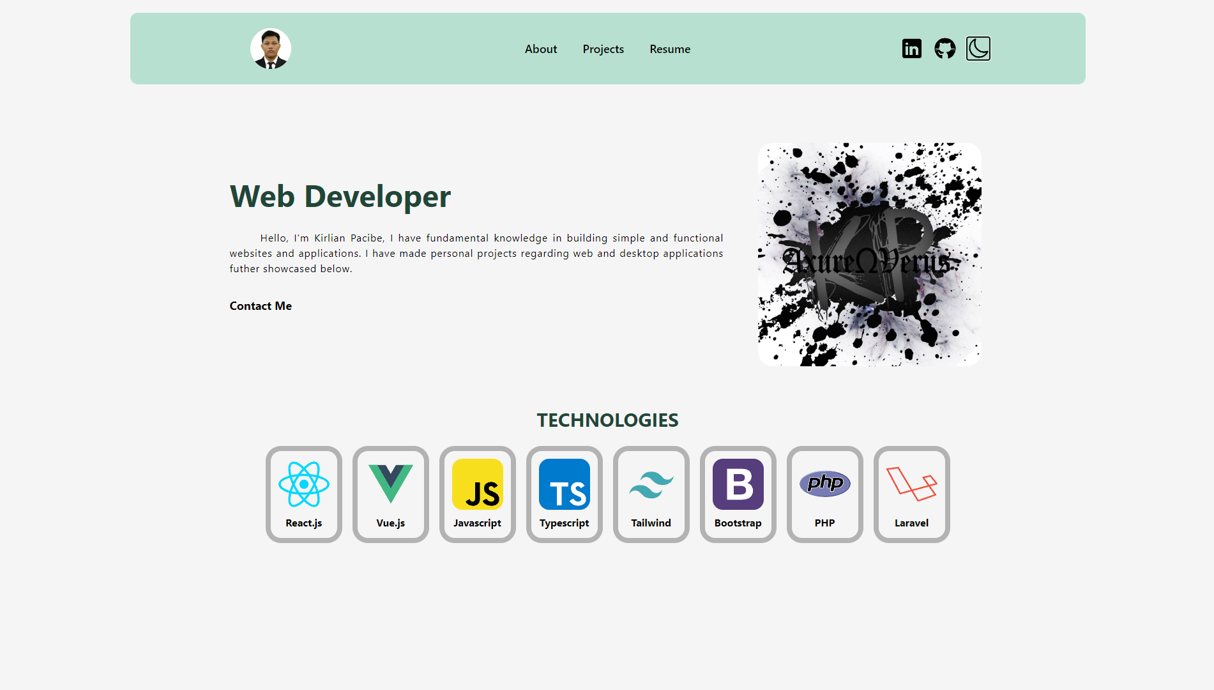
Task: Click the Laravel label text
Action: (912, 523)
